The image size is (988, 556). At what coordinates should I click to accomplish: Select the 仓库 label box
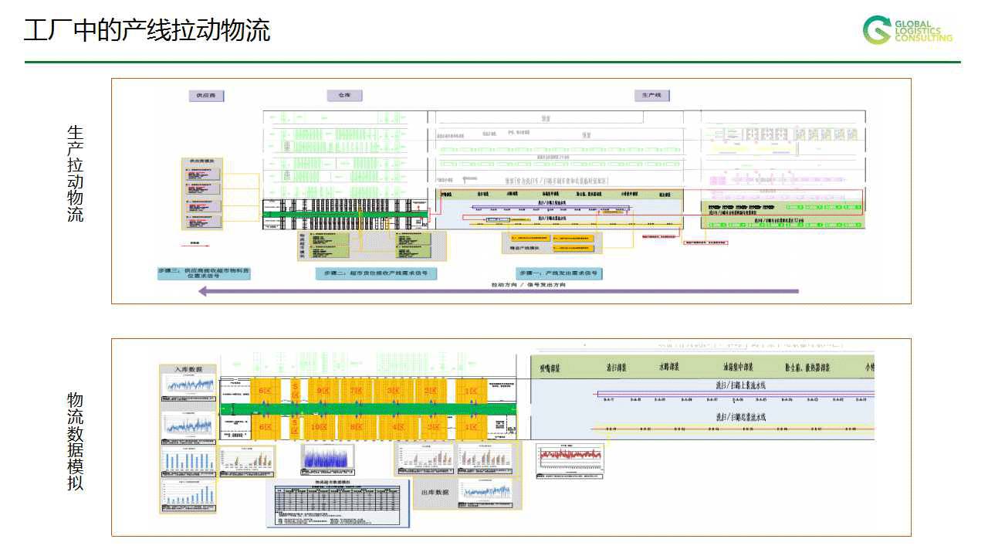pyautogui.click(x=344, y=96)
